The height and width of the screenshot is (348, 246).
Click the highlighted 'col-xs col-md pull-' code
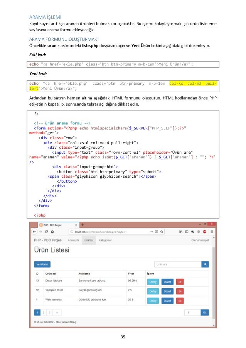pyautogui.click(x=193, y=84)
